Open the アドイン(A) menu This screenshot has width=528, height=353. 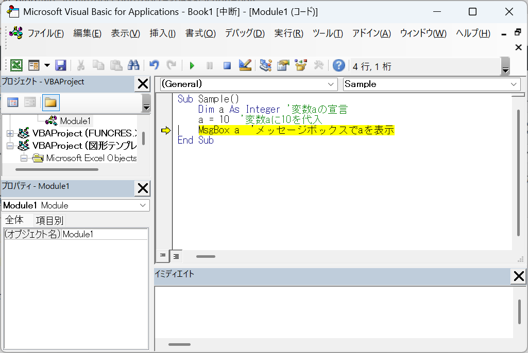[371, 33]
